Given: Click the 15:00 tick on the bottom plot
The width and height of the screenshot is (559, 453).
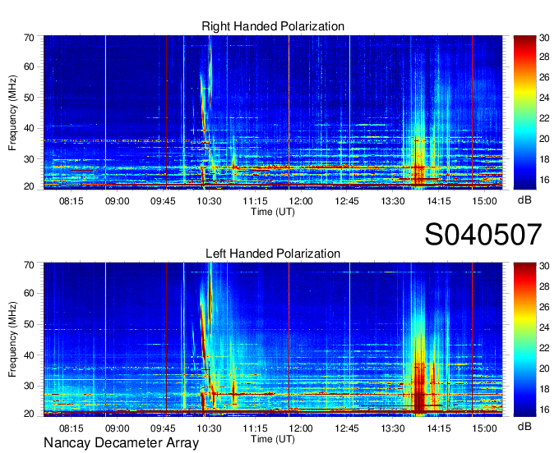Looking at the screenshot, I should click(x=484, y=428).
